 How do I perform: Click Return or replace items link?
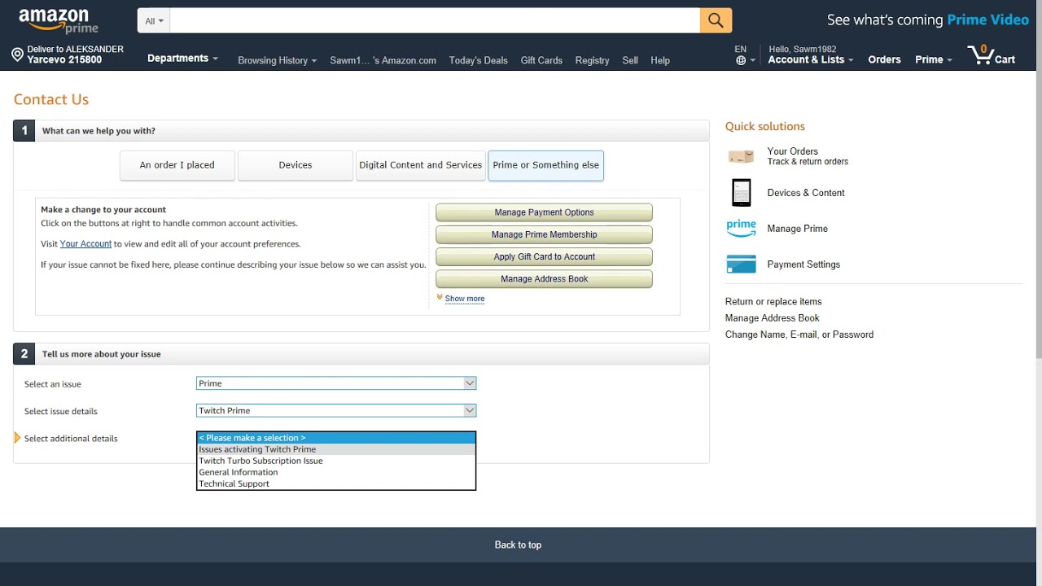click(773, 302)
